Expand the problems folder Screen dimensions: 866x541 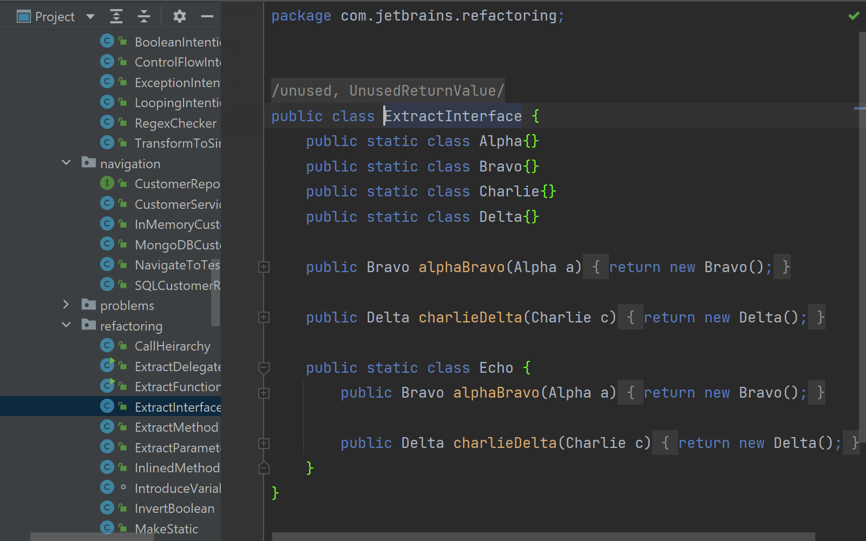(66, 305)
